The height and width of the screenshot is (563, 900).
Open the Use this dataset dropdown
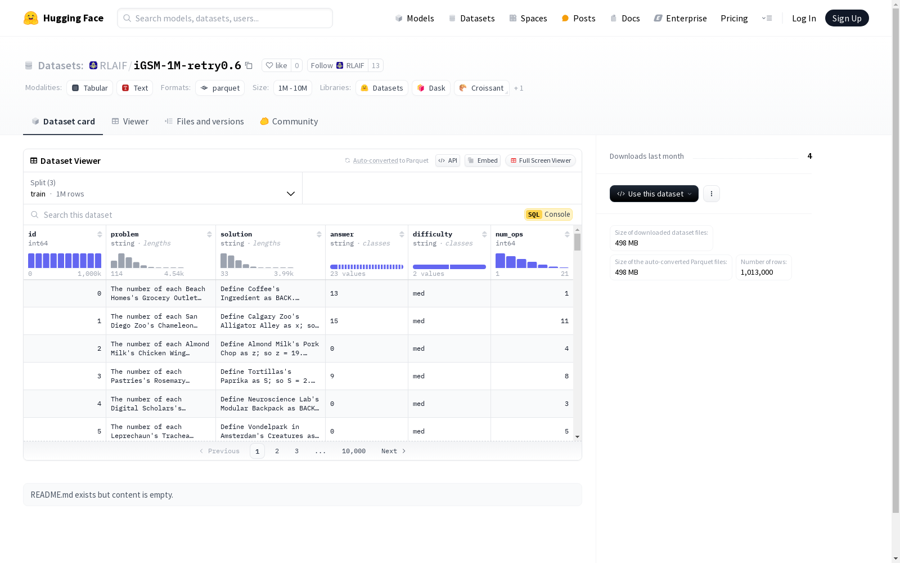(x=654, y=194)
